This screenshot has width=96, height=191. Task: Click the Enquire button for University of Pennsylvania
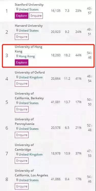tap(22, 135)
